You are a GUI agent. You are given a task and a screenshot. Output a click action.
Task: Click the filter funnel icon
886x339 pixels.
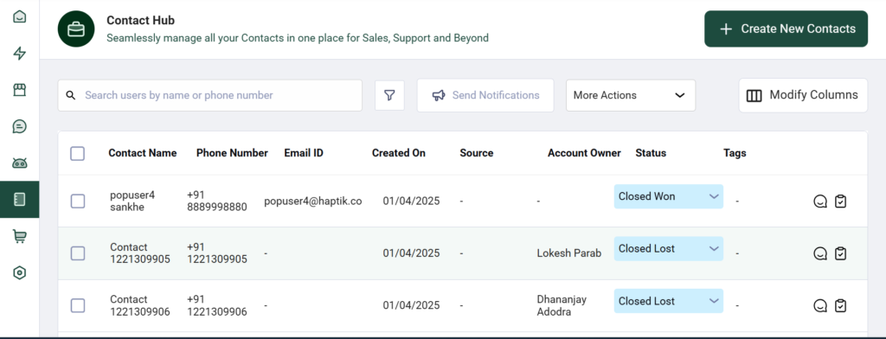tap(389, 95)
